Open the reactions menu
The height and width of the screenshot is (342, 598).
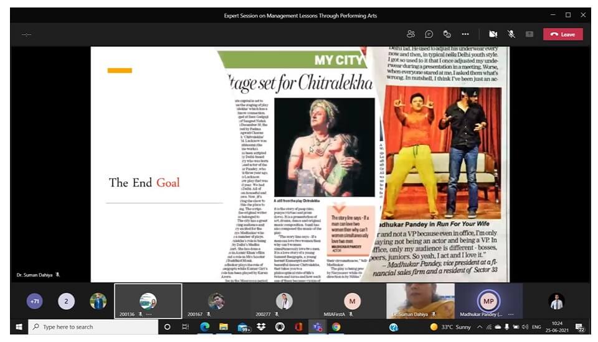[447, 34]
